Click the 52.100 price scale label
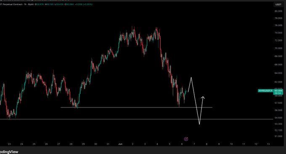 (x=278, y=131)
